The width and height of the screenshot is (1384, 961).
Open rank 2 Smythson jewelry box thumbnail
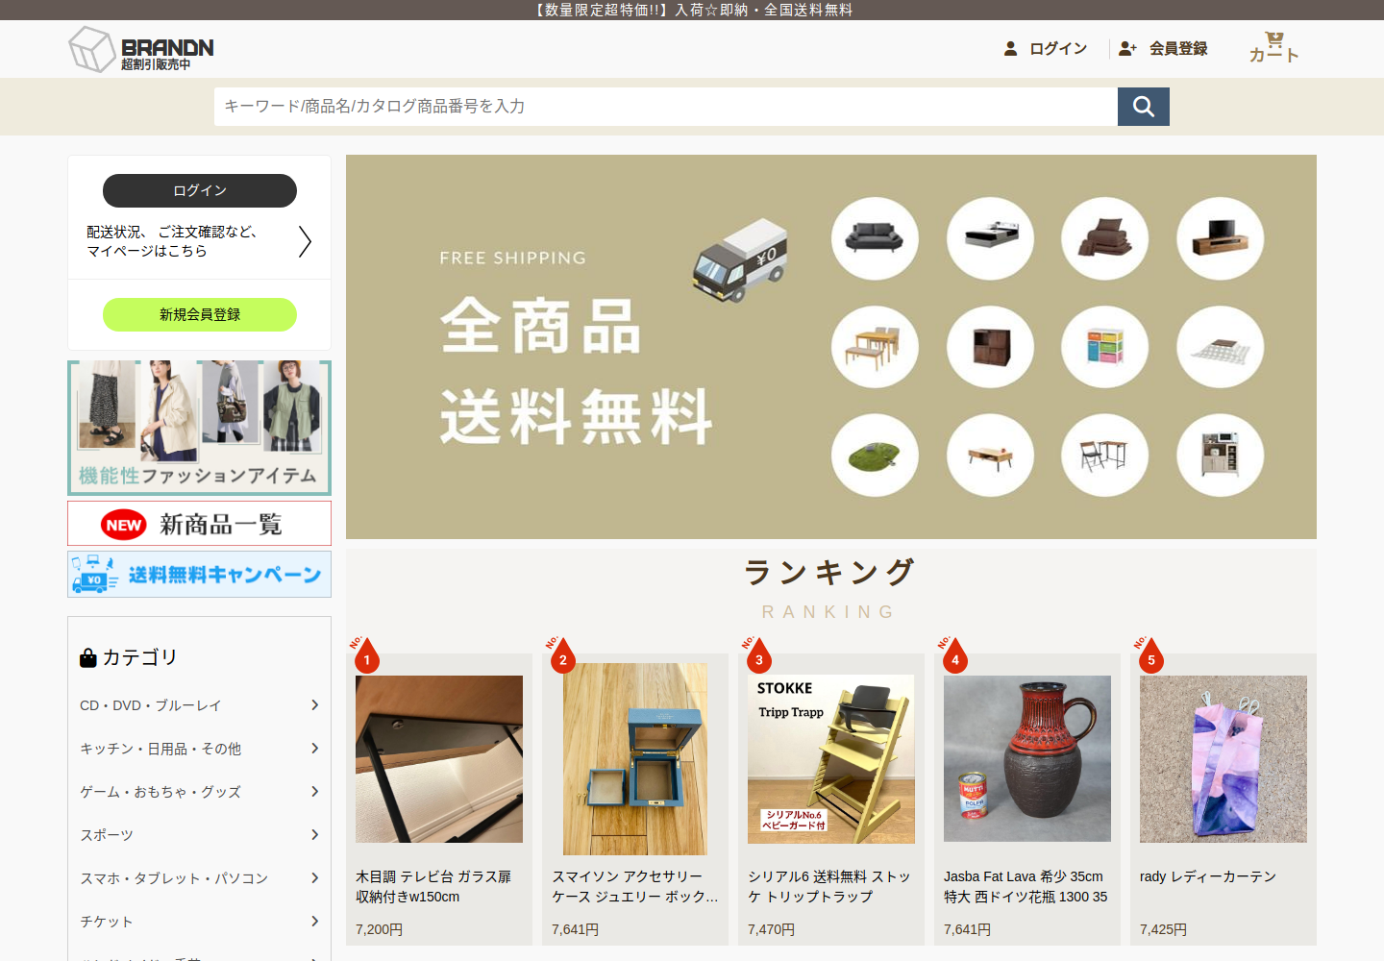click(635, 759)
